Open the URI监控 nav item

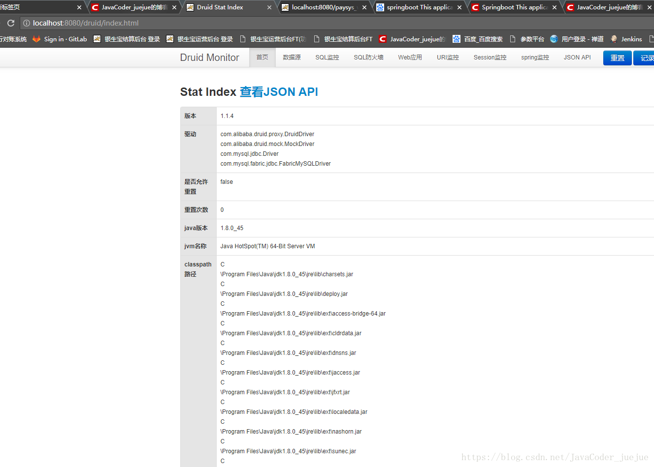click(448, 58)
